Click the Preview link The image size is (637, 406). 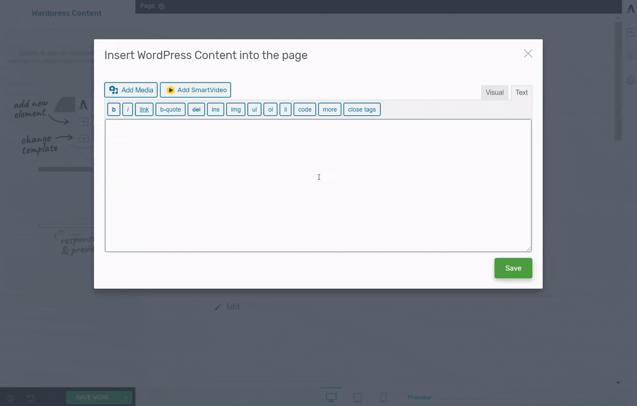tap(420, 397)
